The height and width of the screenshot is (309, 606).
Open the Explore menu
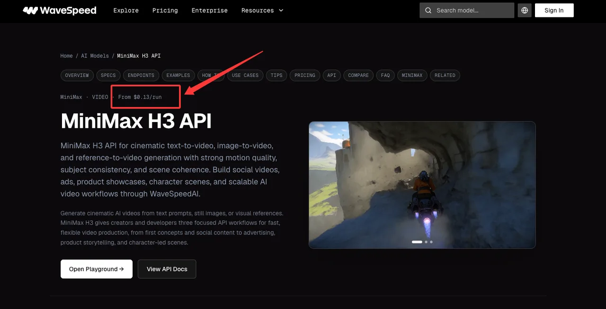click(x=126, y=10)
